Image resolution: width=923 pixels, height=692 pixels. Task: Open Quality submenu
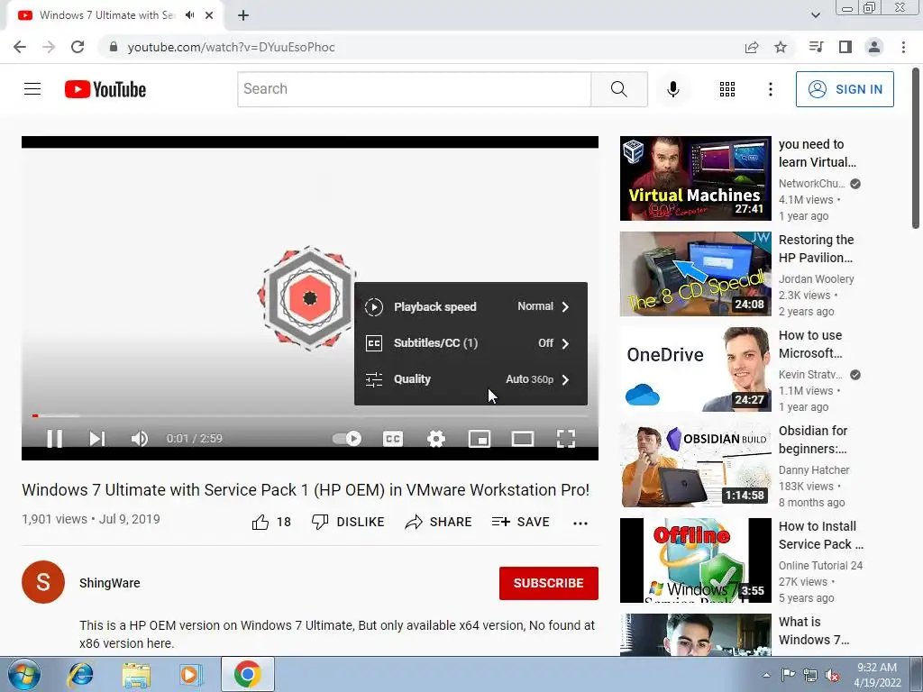pyautogui.click(x=471, y=379)
